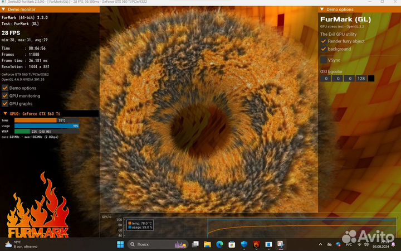Turn off the GPU graphs checkbox
This screenshot has height=251, width=401.
coord(5,104)
